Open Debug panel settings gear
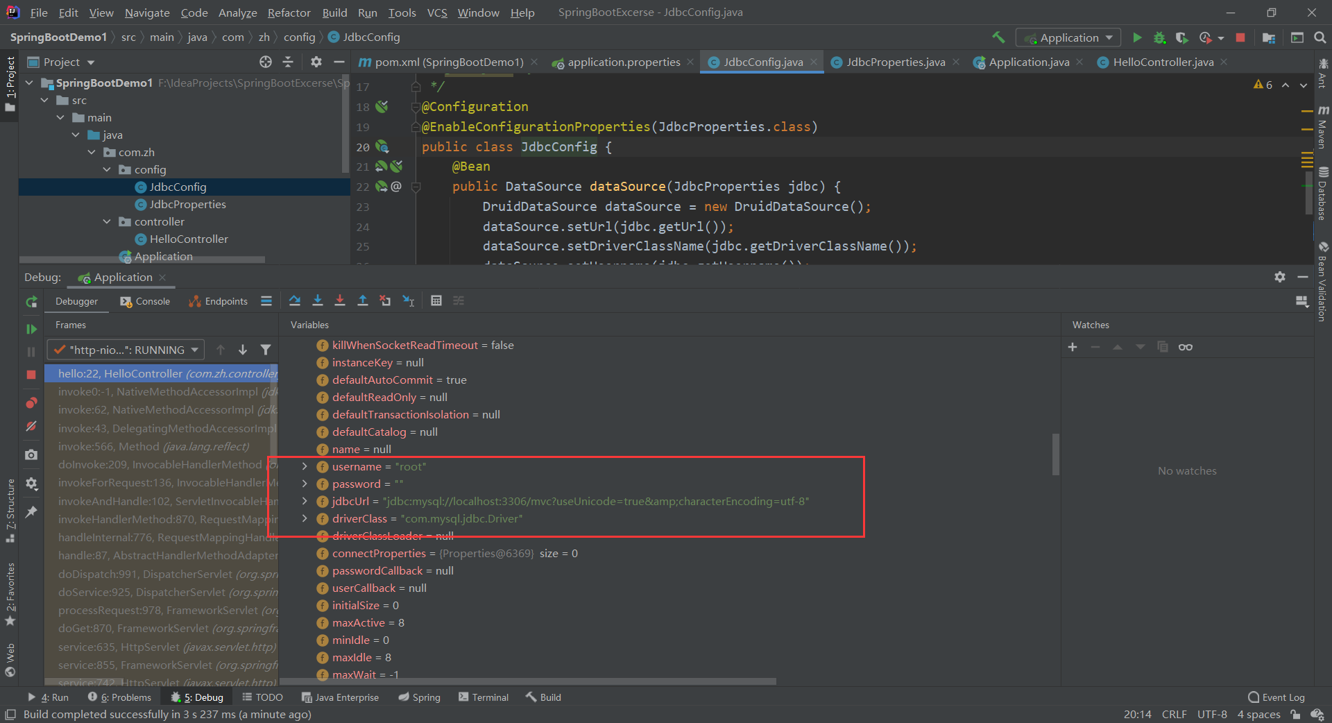Image resolution: width=1332 pixels, height=723 pixels. [1280, 277]
